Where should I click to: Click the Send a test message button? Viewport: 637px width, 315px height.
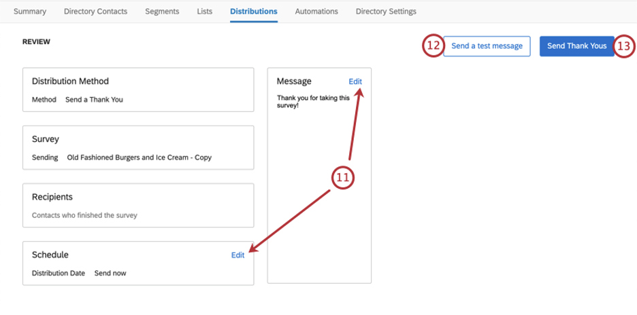coord(487,46)
